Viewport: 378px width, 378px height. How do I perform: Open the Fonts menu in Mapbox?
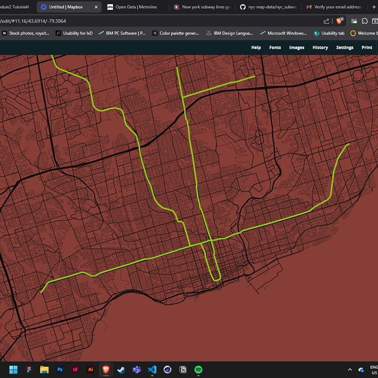click(x=275, y=48)
